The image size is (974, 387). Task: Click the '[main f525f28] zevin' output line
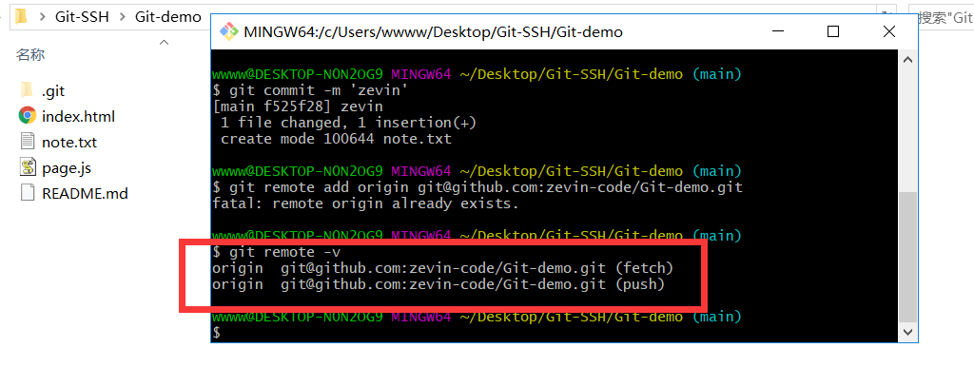298,106
